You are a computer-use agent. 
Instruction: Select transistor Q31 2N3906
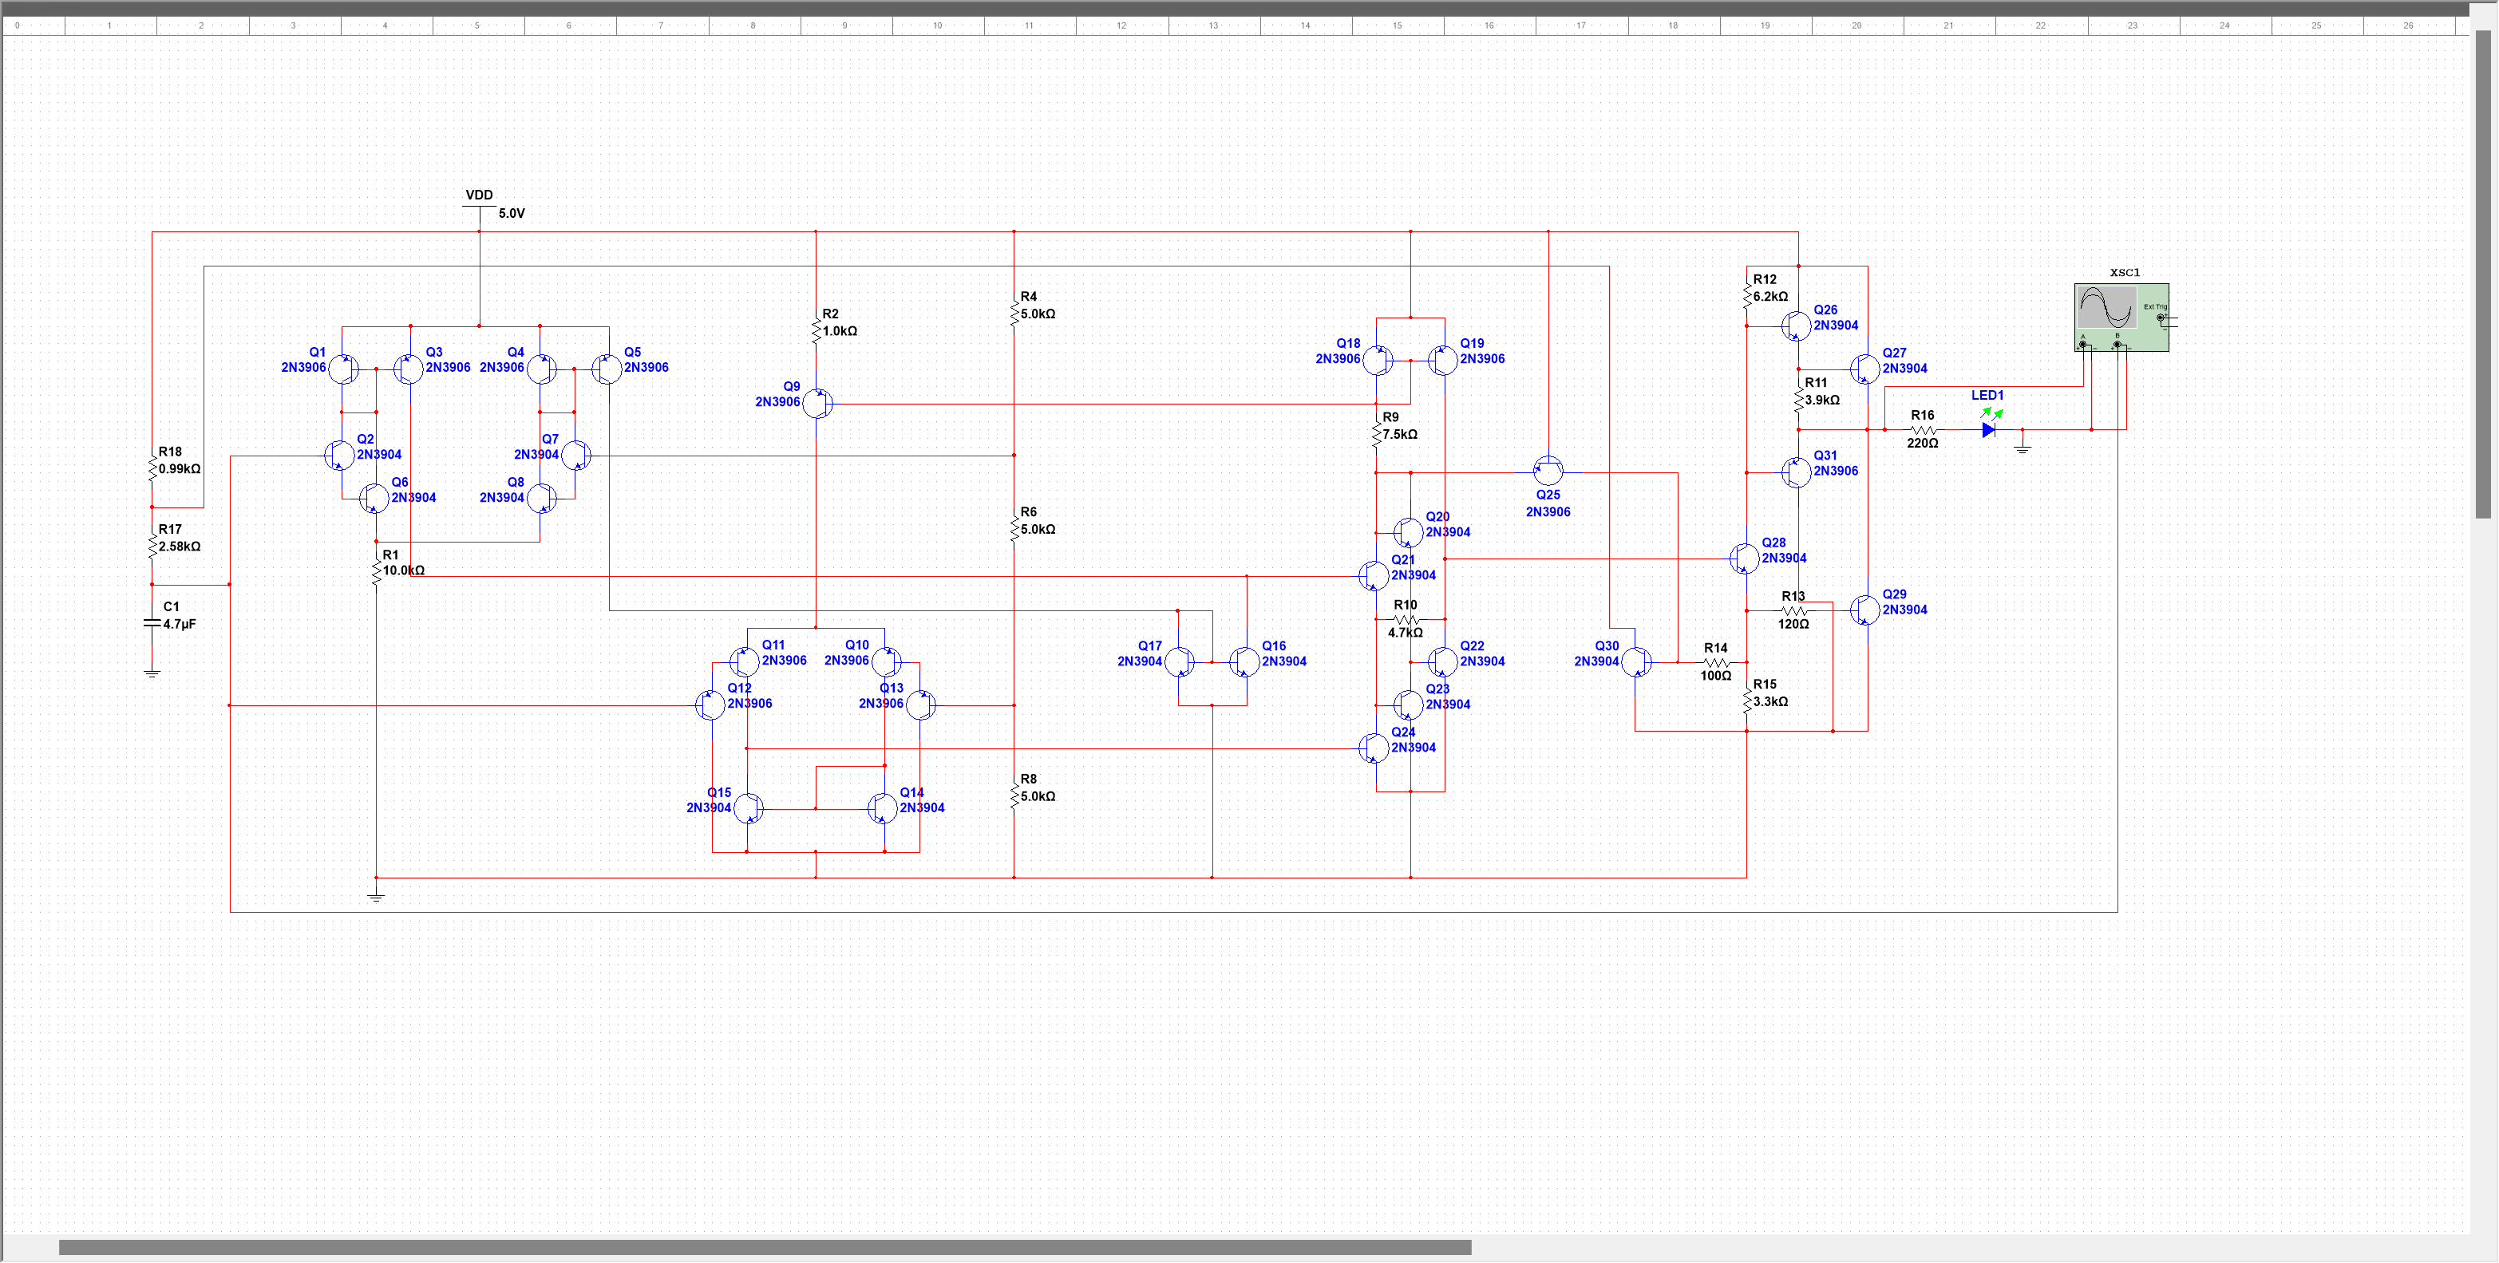1797,472
